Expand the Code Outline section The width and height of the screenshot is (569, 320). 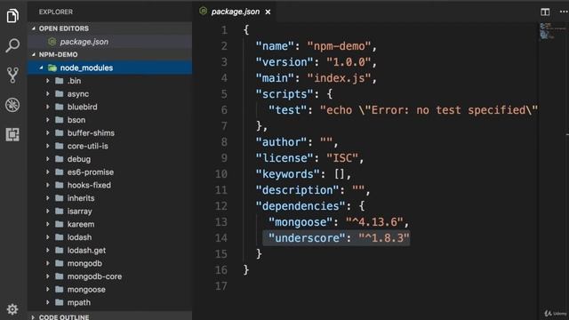point(33,317)
